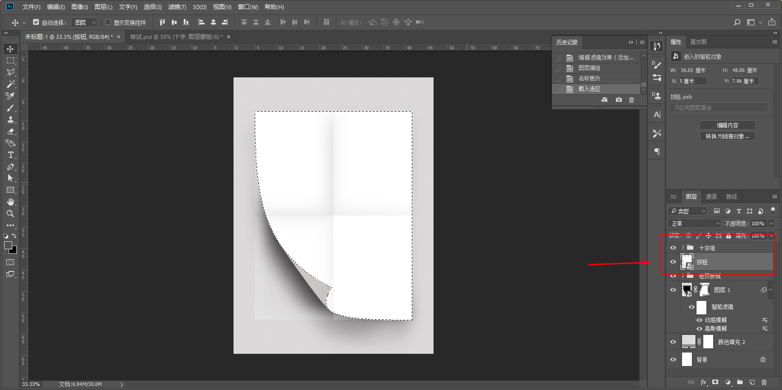Select the Pen tool
The image size is (782, 390).
[x=10, y=166]
